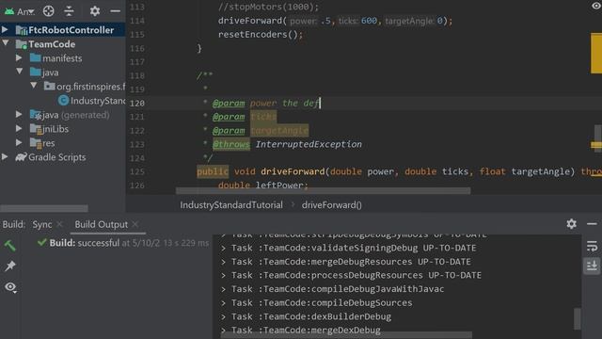Click the targetAngle param on line 122
The height and width of the screenshot is (339, 602).
coord(279,131)
